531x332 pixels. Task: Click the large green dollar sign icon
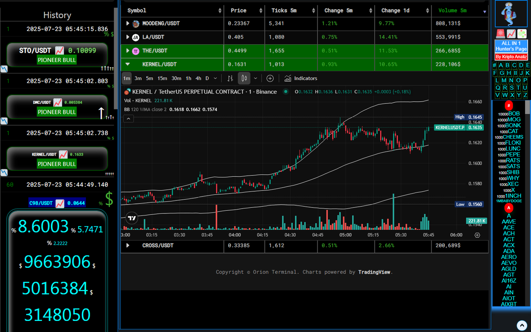click(x=109, y=199)
